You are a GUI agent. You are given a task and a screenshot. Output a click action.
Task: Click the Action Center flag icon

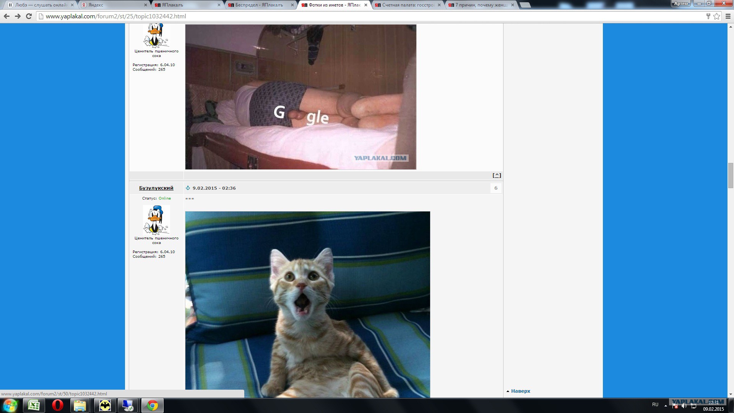[675, 405]
